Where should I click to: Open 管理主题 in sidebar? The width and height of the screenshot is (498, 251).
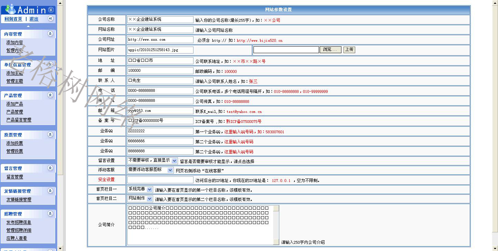(14, 81)
